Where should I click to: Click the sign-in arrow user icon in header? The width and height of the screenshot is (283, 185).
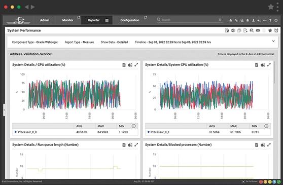pyautogui.click(x=259, y=20)
